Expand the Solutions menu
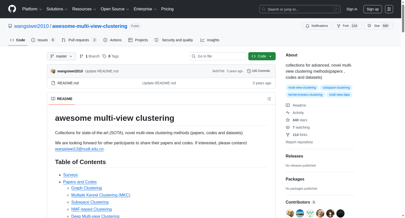This screenshot has width=405, height=218. [57, 9]
